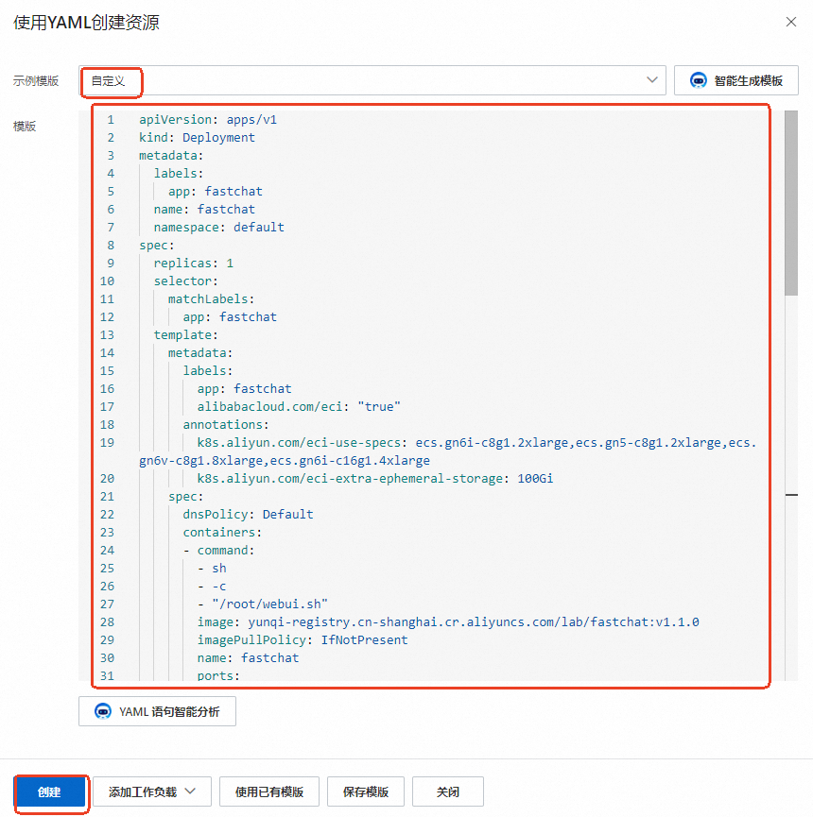Click the 智能生成模板 button
This screenshot has width=813, height=817.
pos(735,80)
